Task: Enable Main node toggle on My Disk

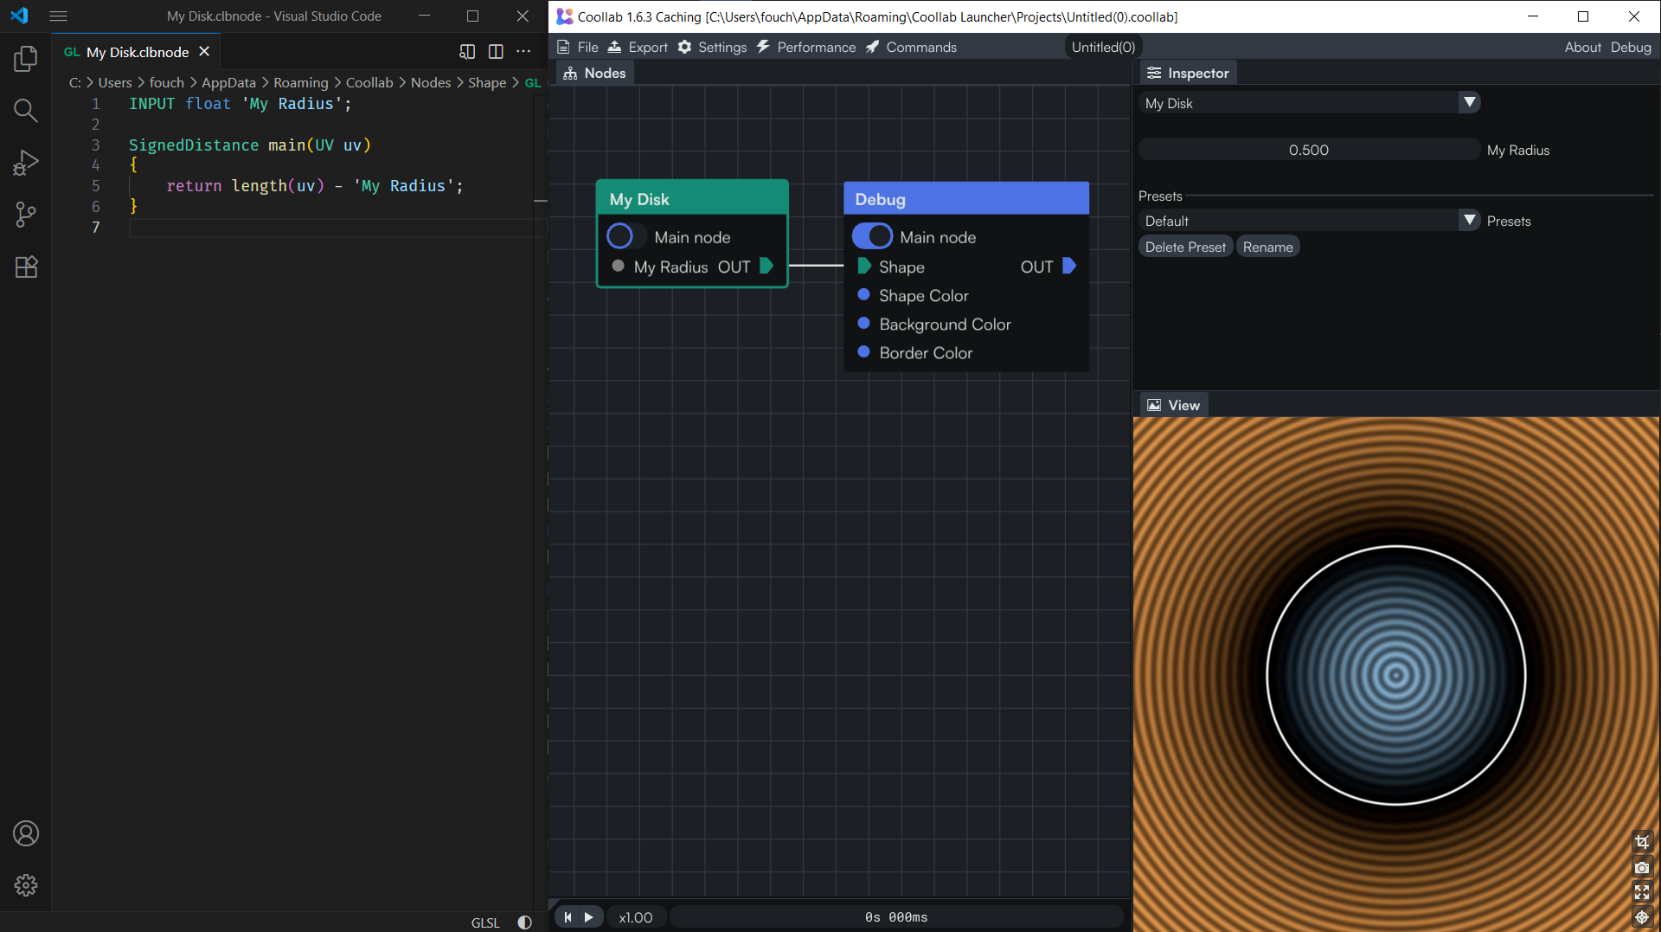Action: click(625, 236)
